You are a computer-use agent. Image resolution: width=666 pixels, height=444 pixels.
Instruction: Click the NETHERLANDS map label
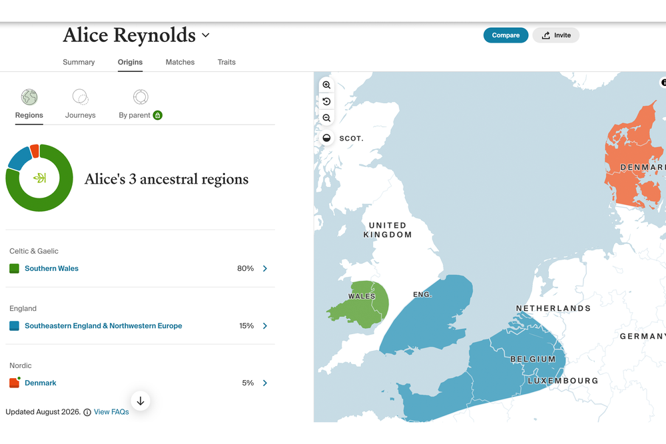click(553, 308)
